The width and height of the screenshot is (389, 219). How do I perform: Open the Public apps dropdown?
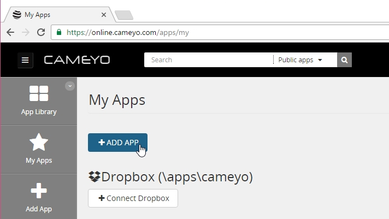(x=300, y=60)
